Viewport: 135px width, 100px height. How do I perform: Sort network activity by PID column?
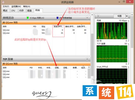[x=35, y=27]
